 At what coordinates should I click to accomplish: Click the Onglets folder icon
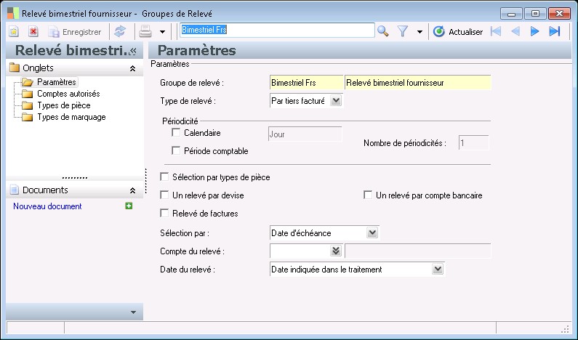pyautogui.click(x=15, y=68)
